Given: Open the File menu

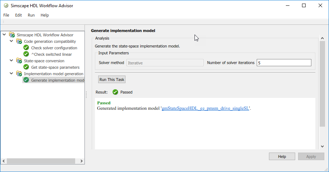Looking at the screenshot, I should click(x=6, y=15).
